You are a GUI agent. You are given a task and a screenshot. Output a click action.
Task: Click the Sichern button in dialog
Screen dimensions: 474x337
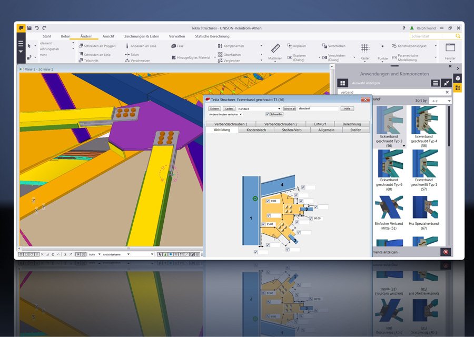(214, 108)
